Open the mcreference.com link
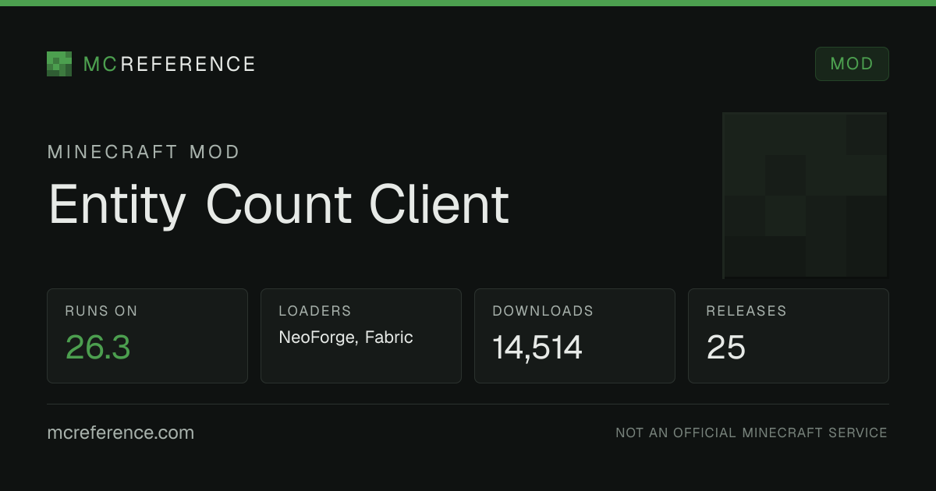936x491 pixels. pyautogui.click(x=121, y=433)
